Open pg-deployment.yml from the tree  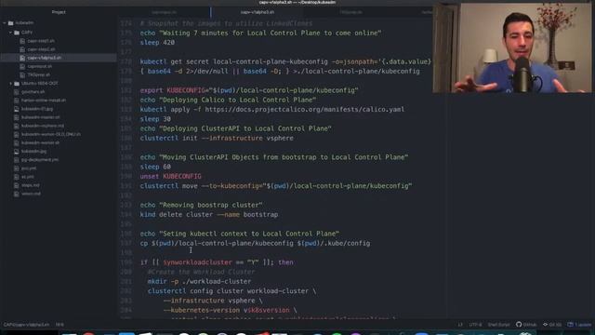pos(40,159)
